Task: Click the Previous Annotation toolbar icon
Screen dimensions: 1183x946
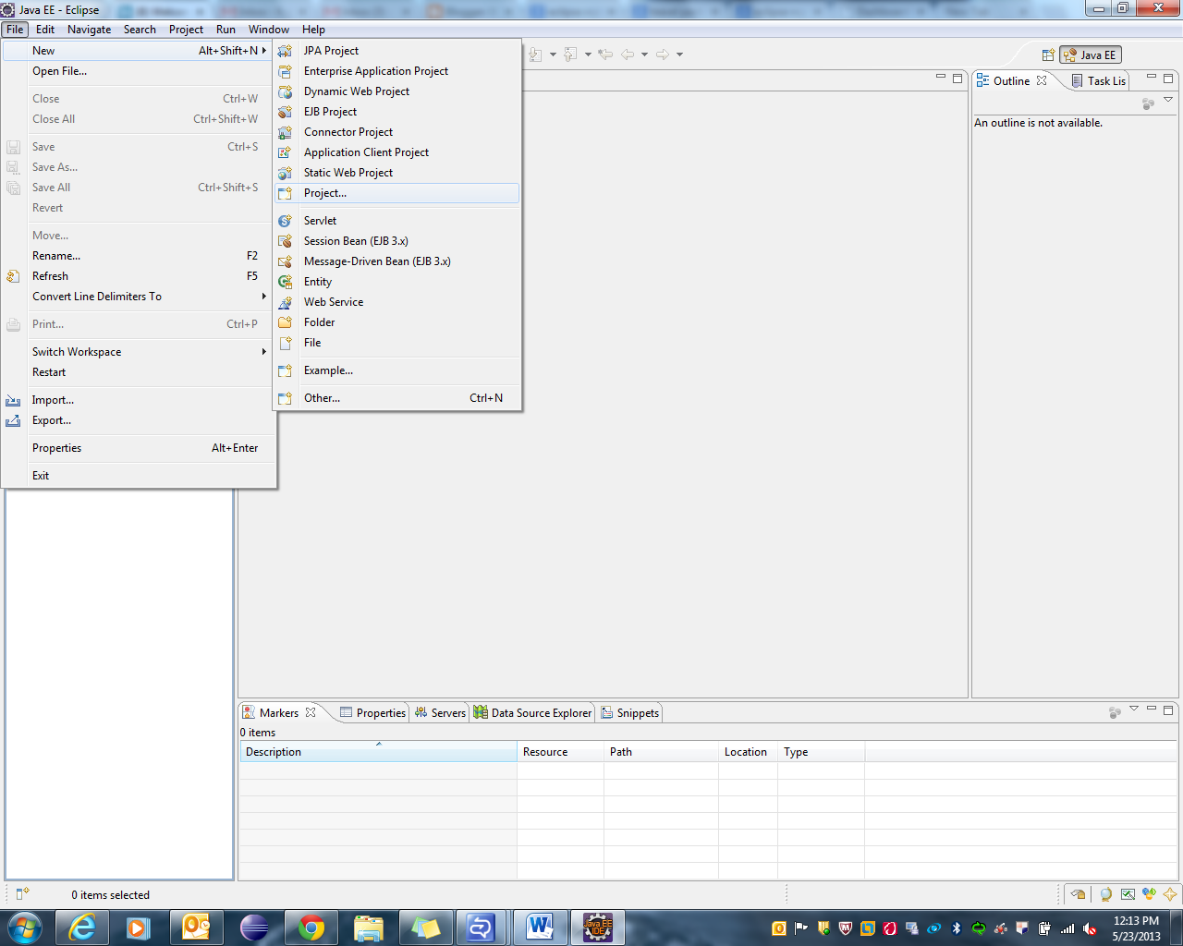Action: pyautogui.click(x=570, y=55)
